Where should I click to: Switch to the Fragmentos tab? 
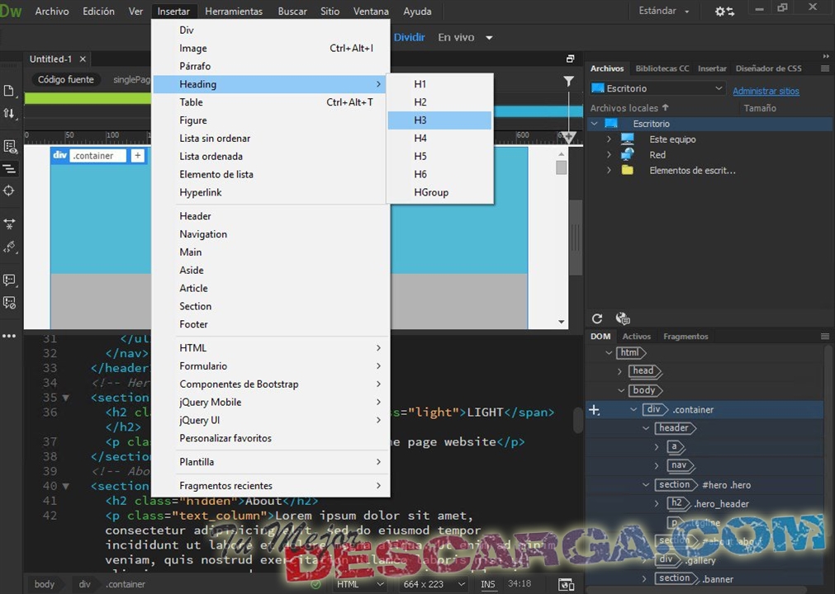pyautogui.click(x=686, y=336)
